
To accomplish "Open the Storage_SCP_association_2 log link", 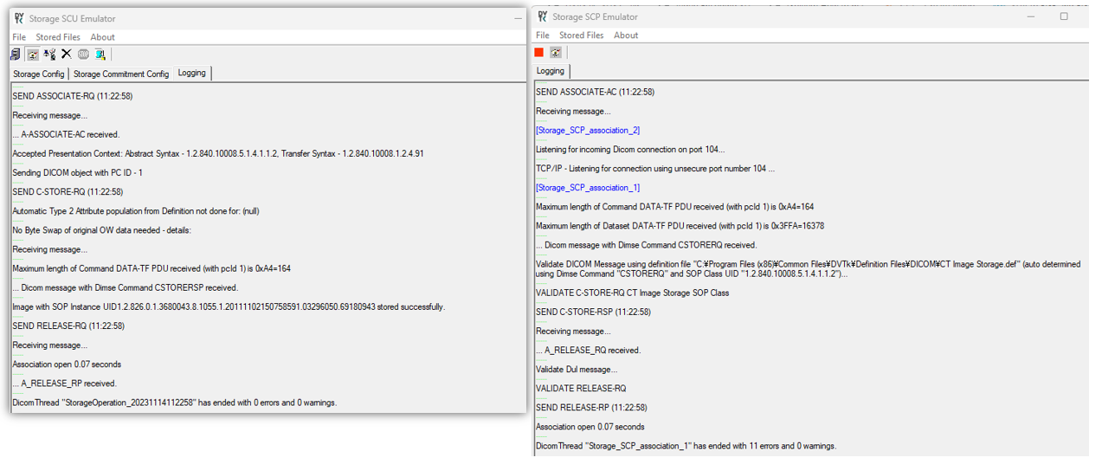I will coord(588,131).
